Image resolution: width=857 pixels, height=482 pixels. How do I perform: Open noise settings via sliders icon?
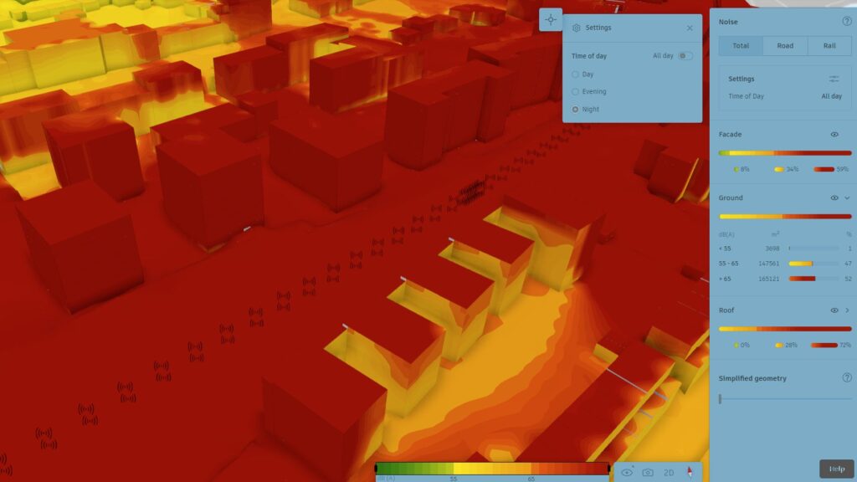click(834, 79)
